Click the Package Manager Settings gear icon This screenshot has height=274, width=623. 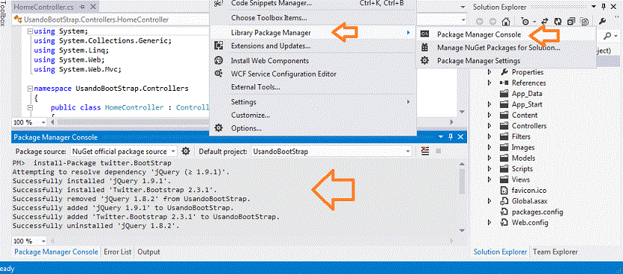[425, 60]
